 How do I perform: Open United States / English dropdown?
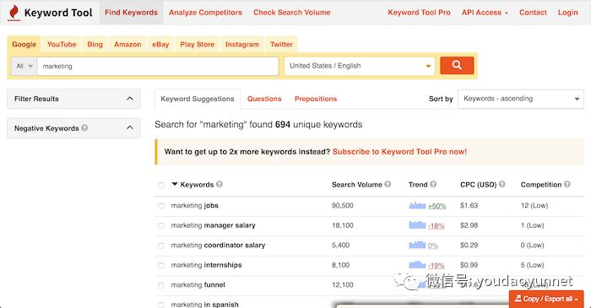[360, 66]
